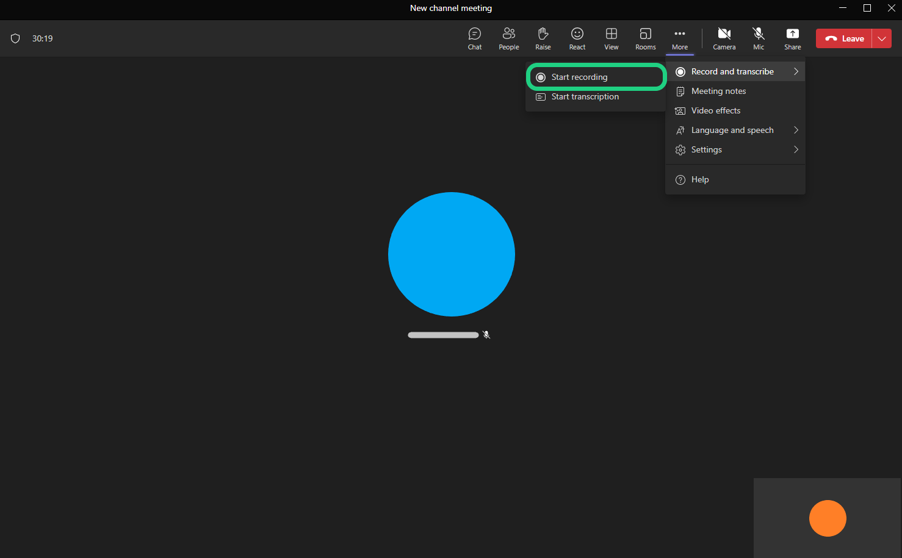902x558 pixels.
Task: Unmute the Mic
Action: (758, 38)
